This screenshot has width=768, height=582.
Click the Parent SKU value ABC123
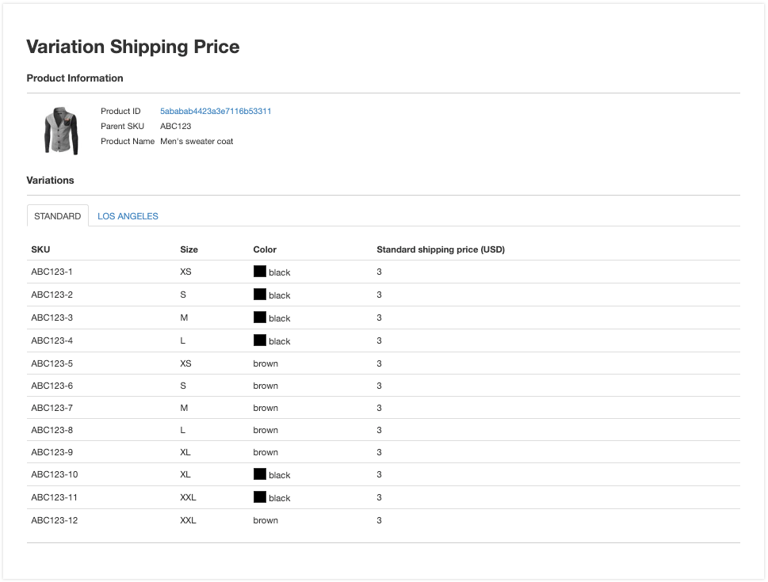[175, 126]
